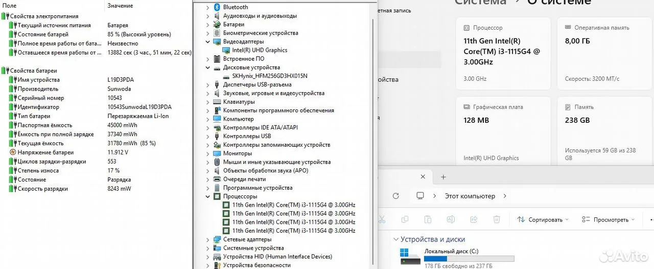654x269 pixels.
Task: Click the value 37340 mWh
Action: click(x=122, y=134)
